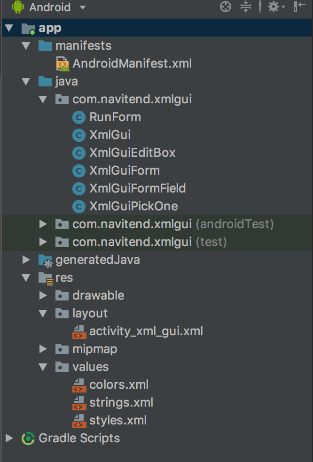Select the Gradle Scripts elephant icon
Viewport: 313px width, 462px height.
pyautogui.click(x=28, y=438)
